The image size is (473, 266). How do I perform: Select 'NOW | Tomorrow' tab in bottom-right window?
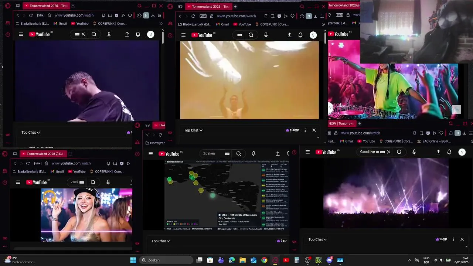(x=341, y=123)
